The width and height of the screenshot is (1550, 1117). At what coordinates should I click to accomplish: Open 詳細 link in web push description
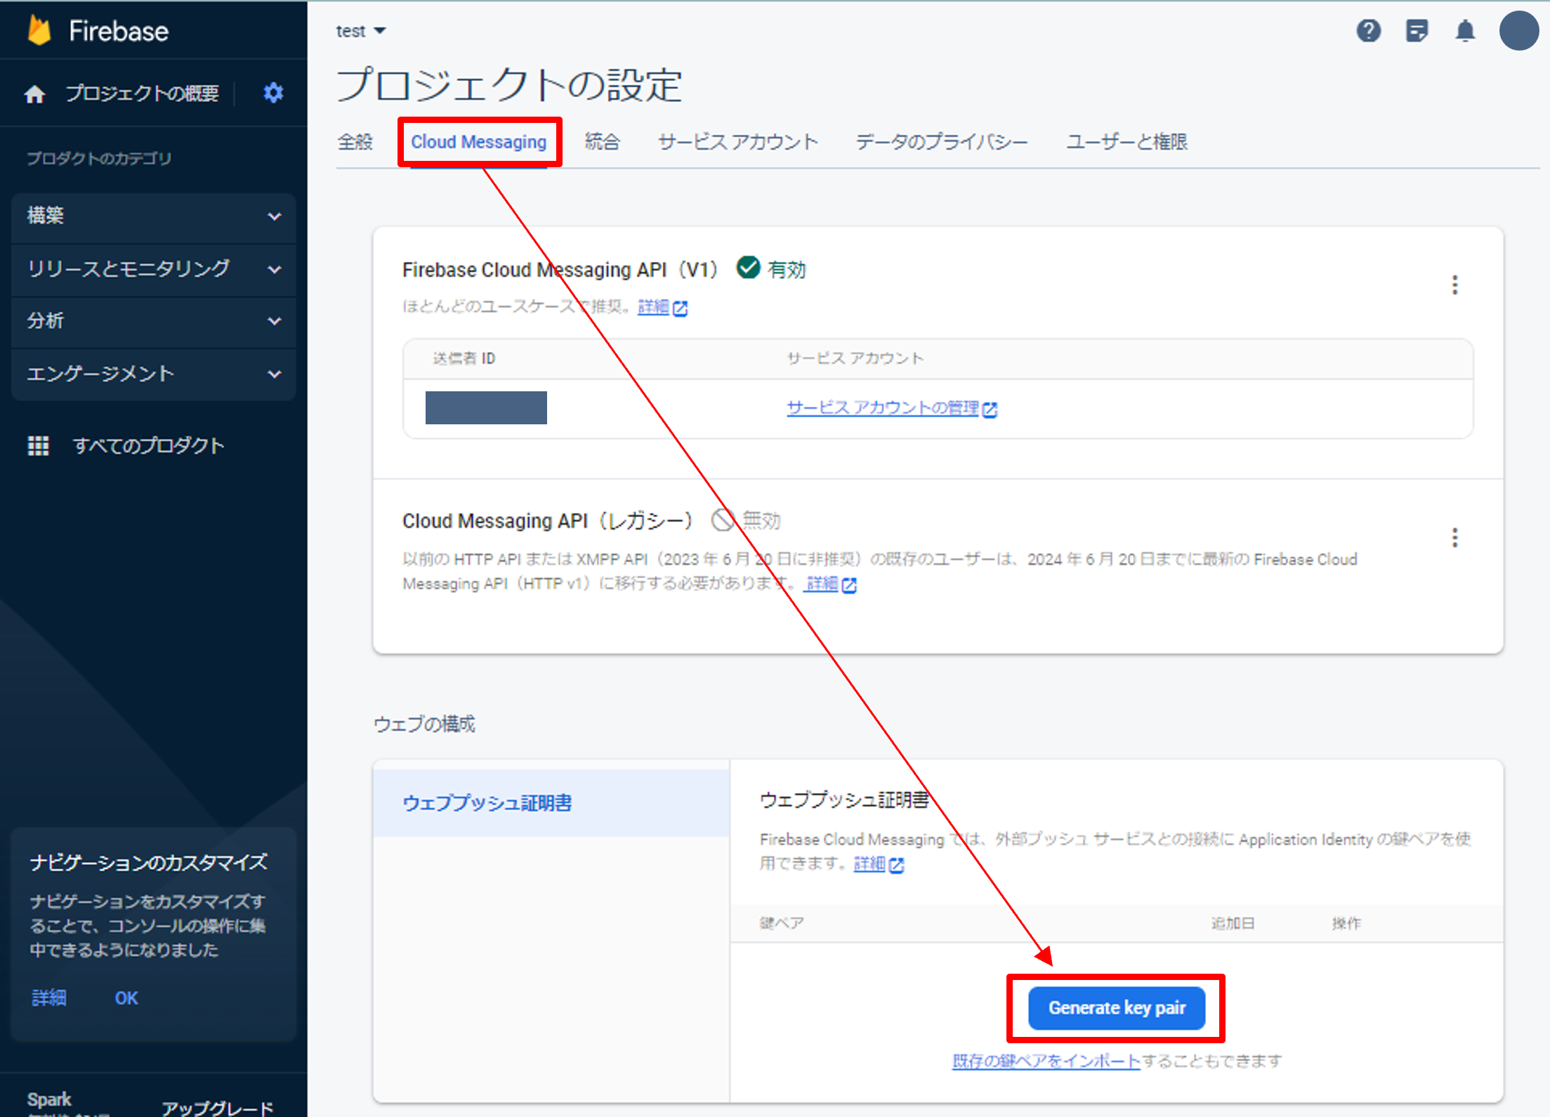tap(869, 864)
